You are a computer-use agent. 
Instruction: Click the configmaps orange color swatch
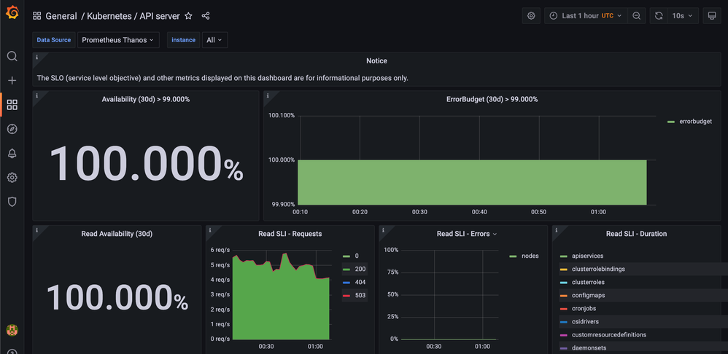[564, 295]
